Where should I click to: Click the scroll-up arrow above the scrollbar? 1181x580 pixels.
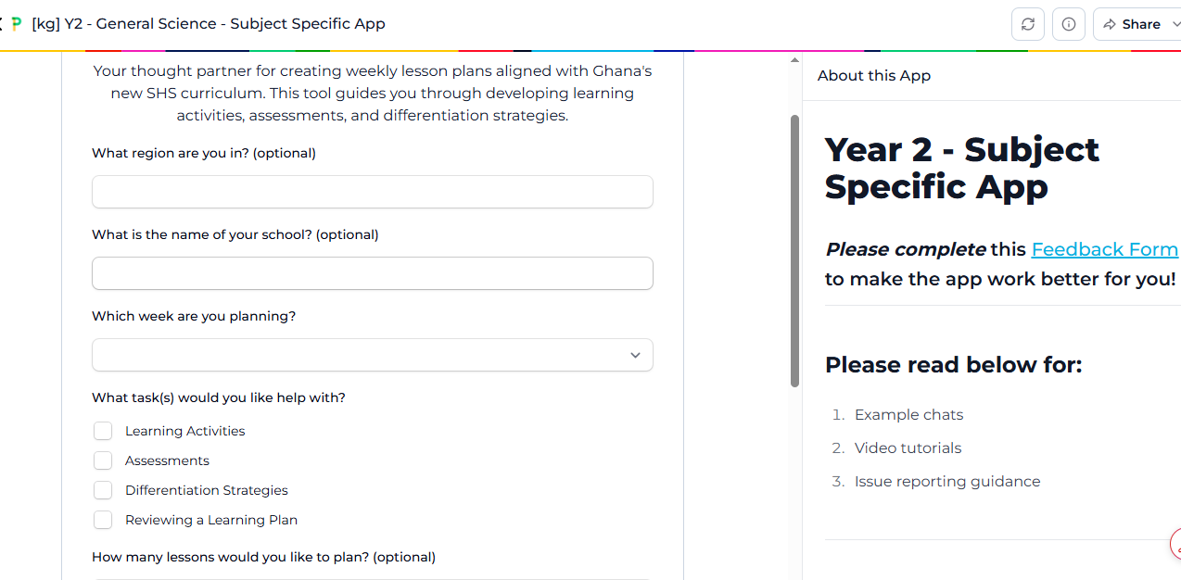coord(794,60)
